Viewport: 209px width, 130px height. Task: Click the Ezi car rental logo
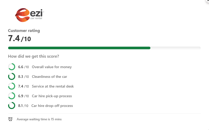(x=30, y=14)
